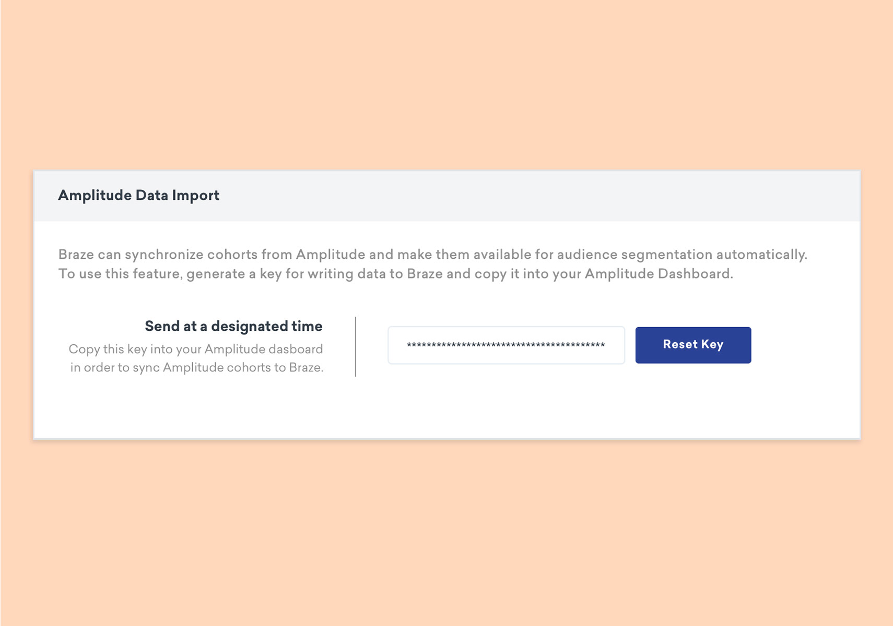Click the gray panel header bar's empty area
The width and height of the screenshot is (893, 626).
(x=522, y=196)
